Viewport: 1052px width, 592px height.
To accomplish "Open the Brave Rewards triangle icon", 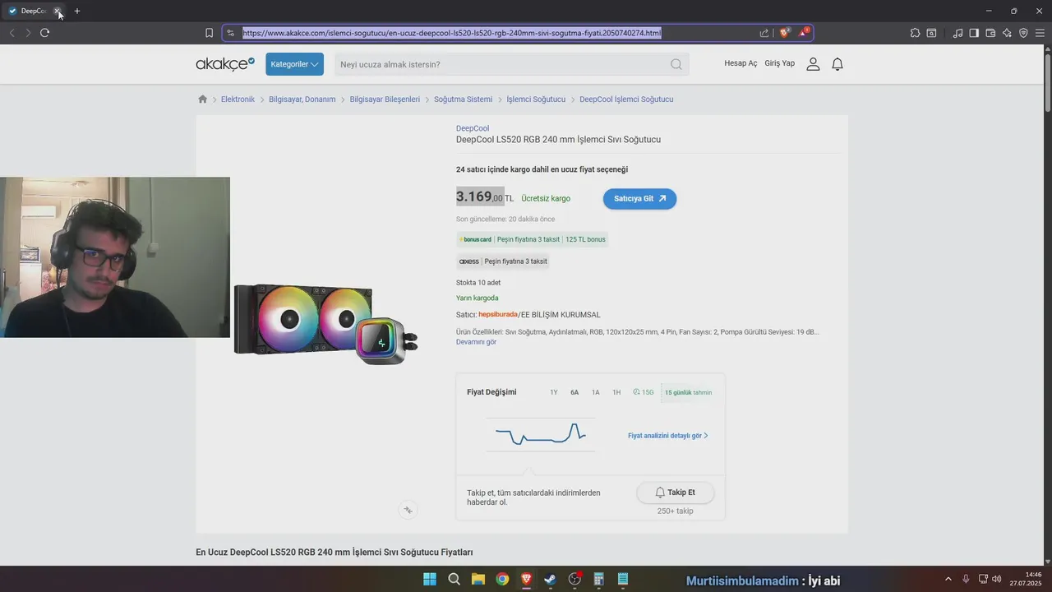I will coord(804,33).
